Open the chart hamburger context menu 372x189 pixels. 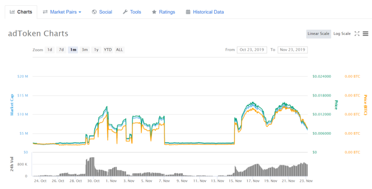click(x=366, y=33)
